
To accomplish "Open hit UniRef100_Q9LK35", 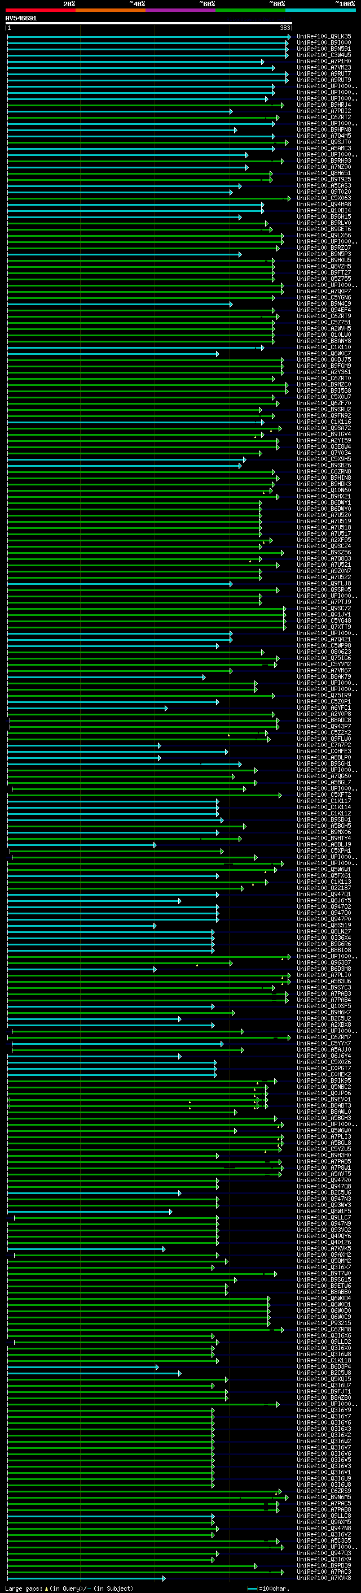I will (x=324, y=37).
